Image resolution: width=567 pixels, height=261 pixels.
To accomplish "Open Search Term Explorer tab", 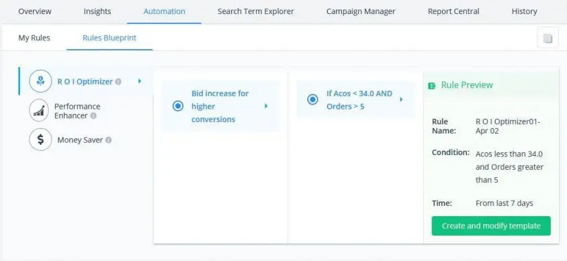I will (x=256, y=11).
